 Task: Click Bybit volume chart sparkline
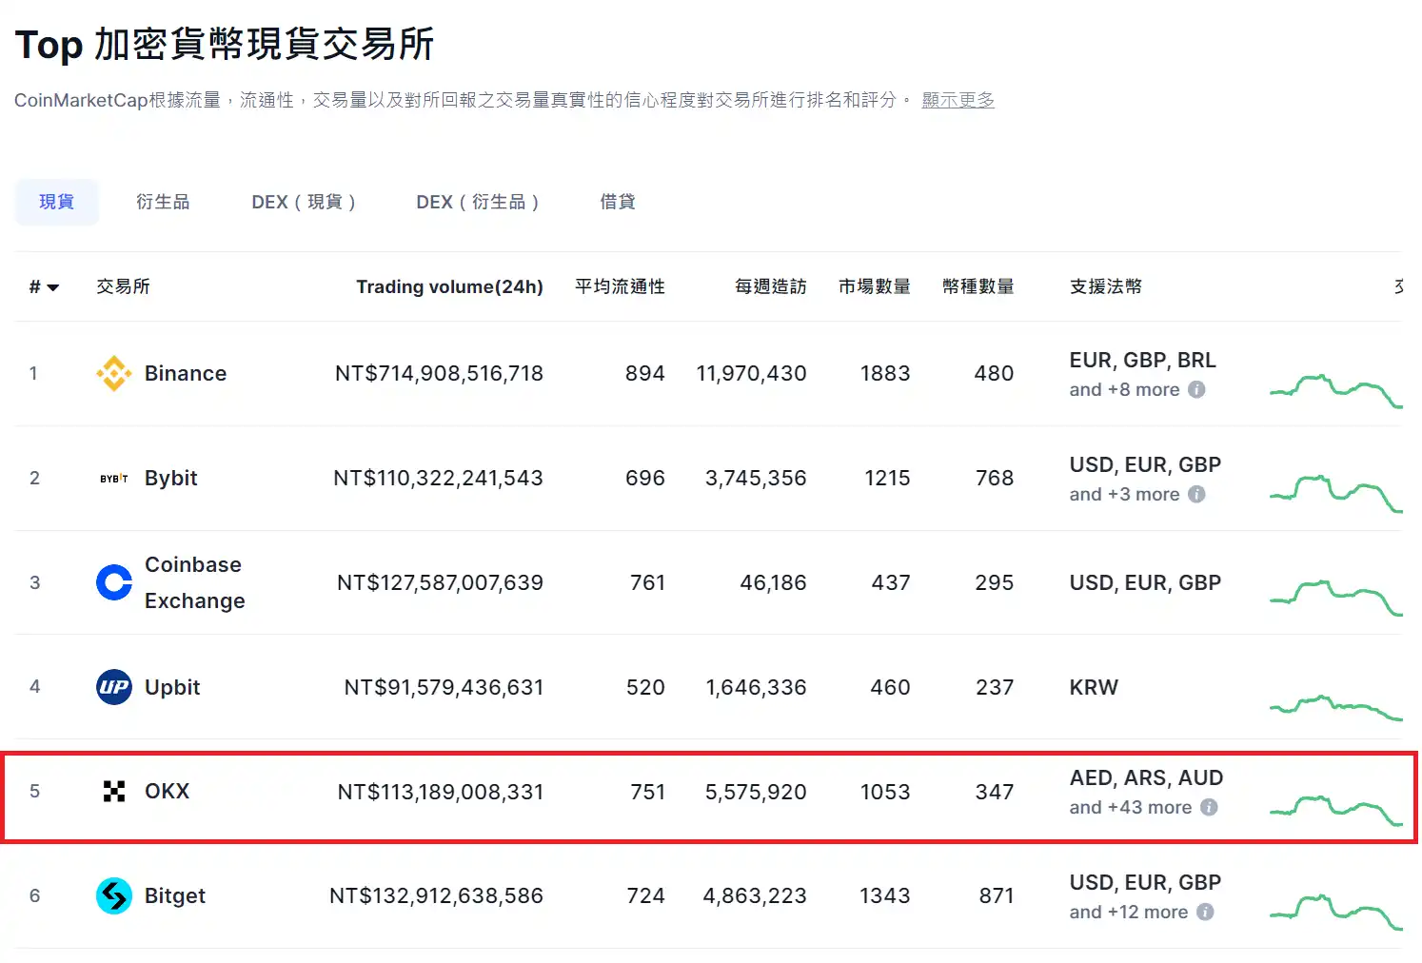coord(1335,493)
